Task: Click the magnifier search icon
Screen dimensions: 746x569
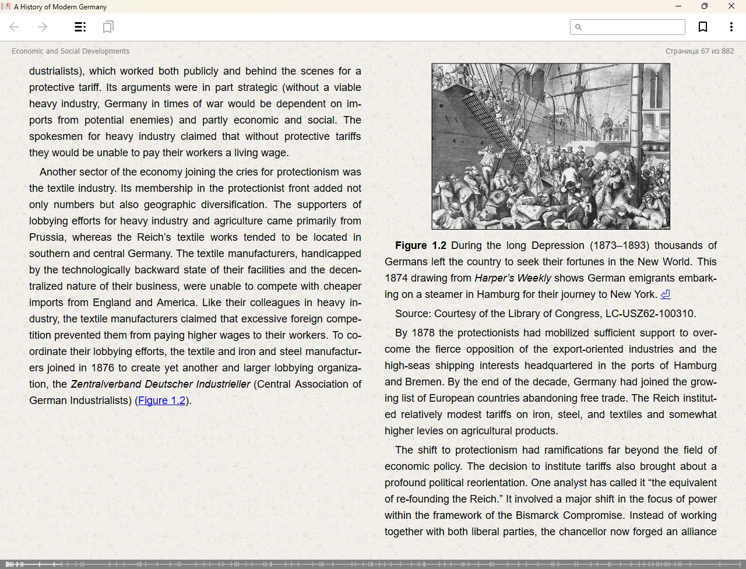Action: point(578,27)
